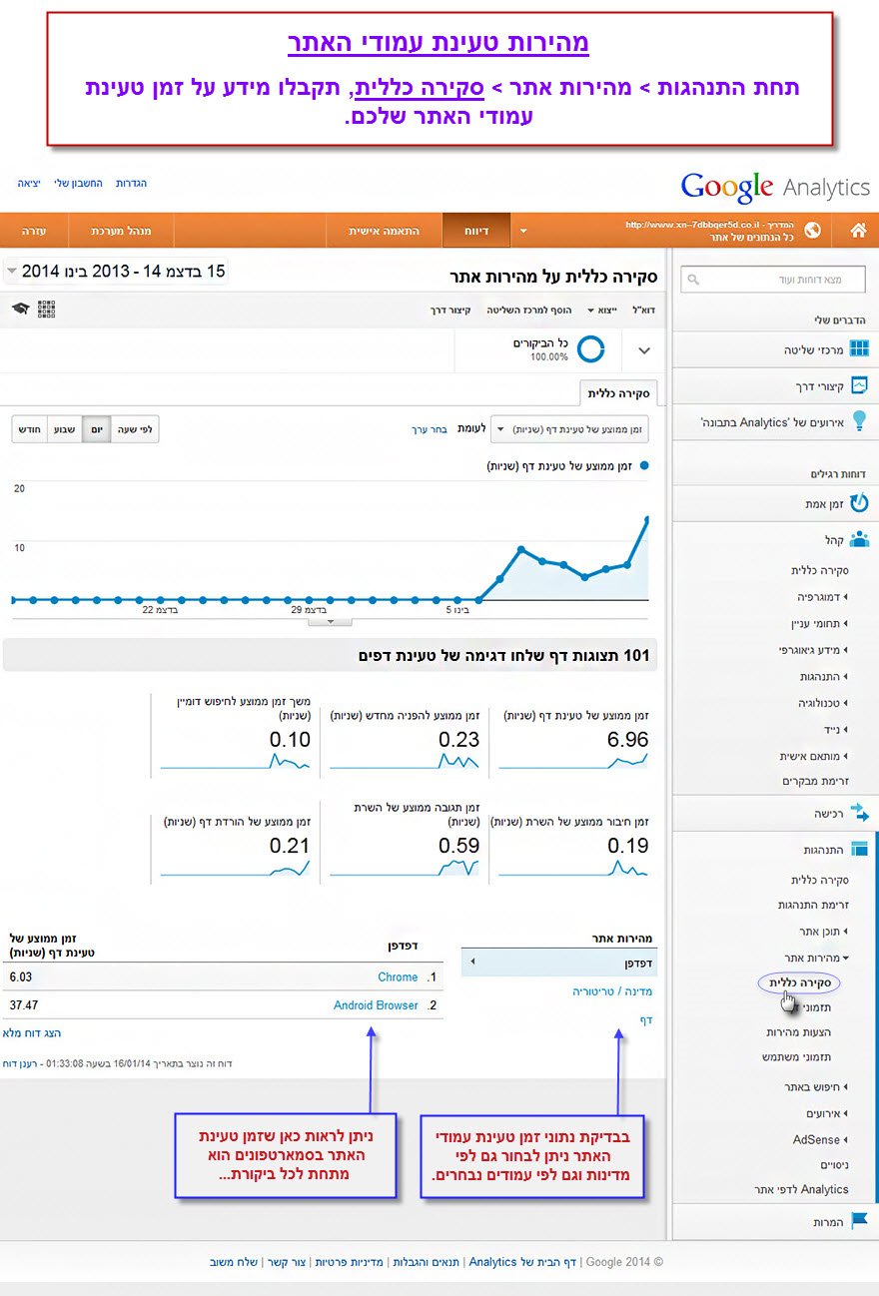The image size is (879, 1296).
Task: Click the lightbulb Intelligence Events icon
Action: click(x=858, y=420)
